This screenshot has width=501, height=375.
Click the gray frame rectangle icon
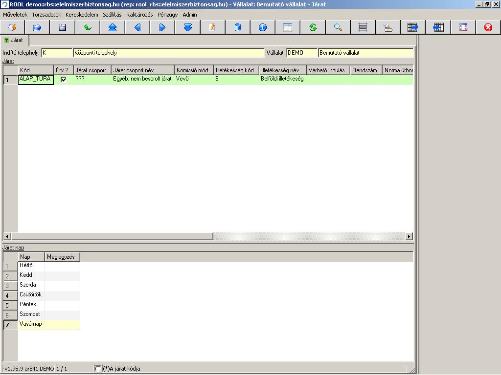pos(363,27)
